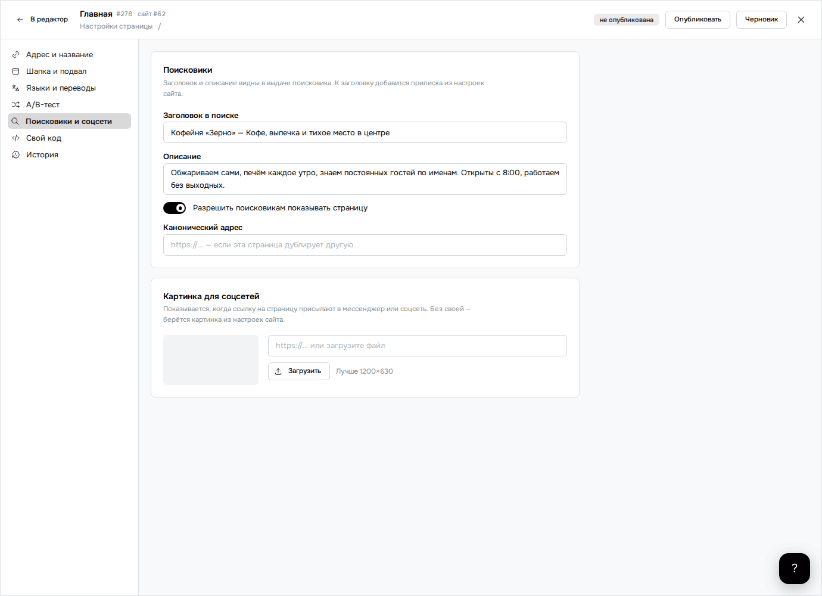The height and width of the screenshot is (596, 822).
Task: Open the Адрес и название section
Action: coord(69,54)
